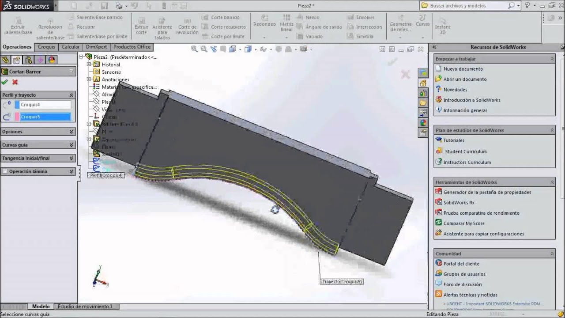Image resolution: width=565 pixels, height=318 pixels.
Task: Open the ConfigurationManager tab icon
Action: pyautogui.click(x=28, y=60)
